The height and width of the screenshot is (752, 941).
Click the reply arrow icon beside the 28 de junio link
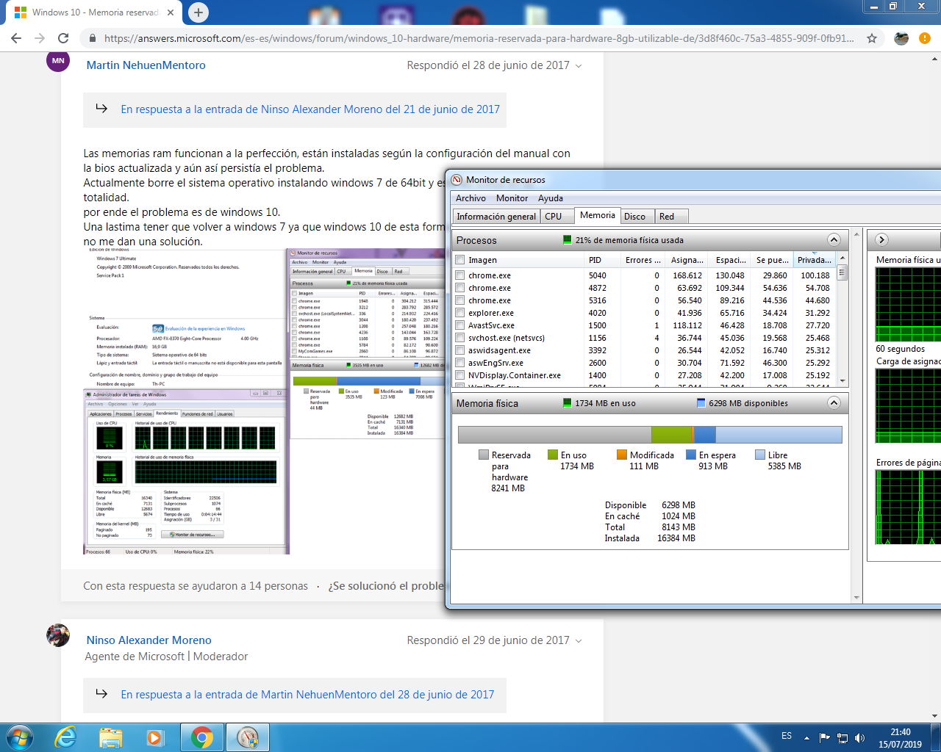pos(101,694)
